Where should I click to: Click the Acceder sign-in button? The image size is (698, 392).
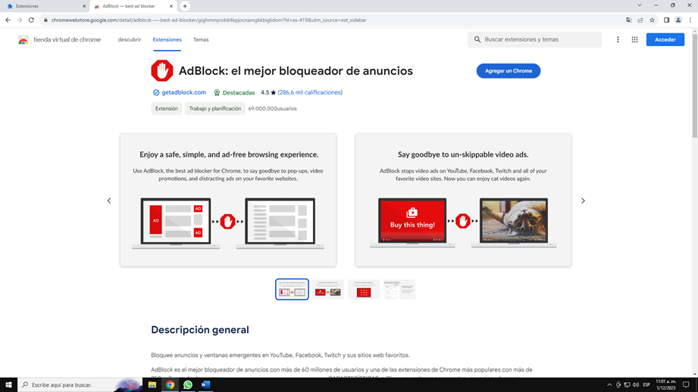665,39
